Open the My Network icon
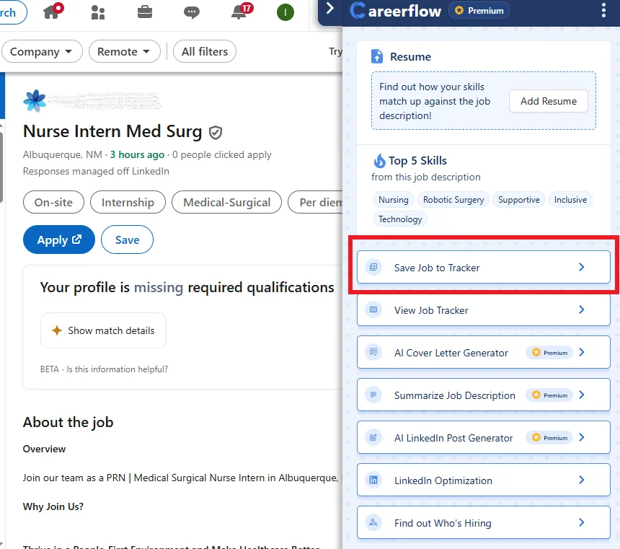The width and height of the screenshot is (620, 549). pos(98,12)
